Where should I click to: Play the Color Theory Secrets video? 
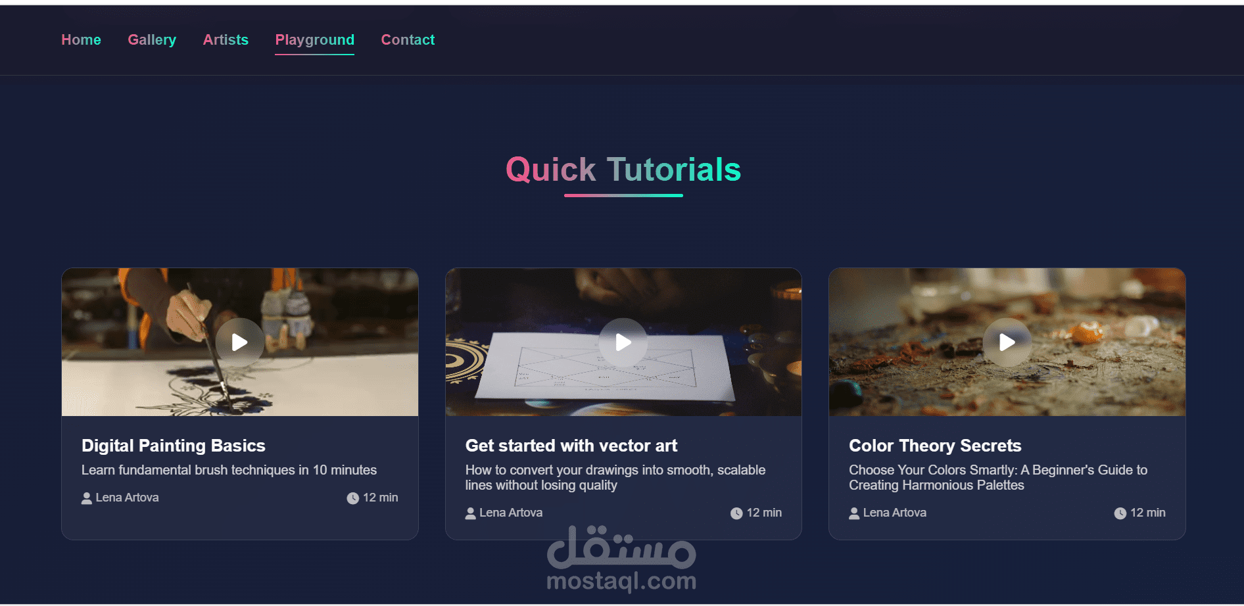pyautogui.click(x=1007, y=342)
